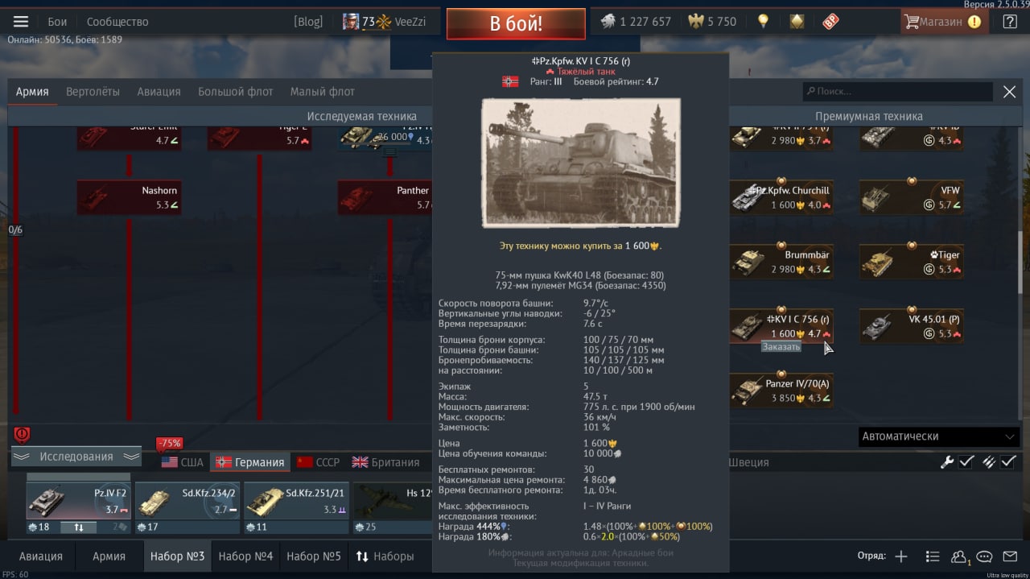The image size is (1030, 579).
Task: Click the В бой! battle button
Action: [516, 24]
